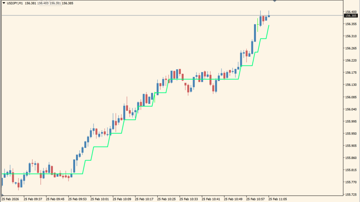Click the last blue candle at chart's right edge
This screenshot has height=202, width=360.
pos(269,16)
